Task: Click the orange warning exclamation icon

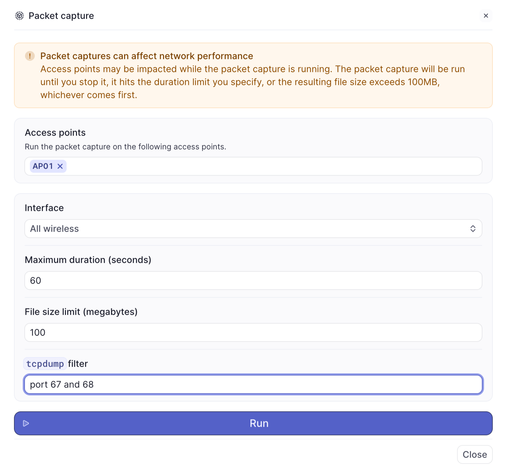Action: (x=30, y=56)
